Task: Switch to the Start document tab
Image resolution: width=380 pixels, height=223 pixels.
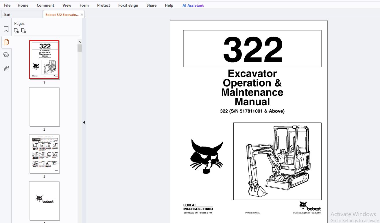Action: point(22,14)
